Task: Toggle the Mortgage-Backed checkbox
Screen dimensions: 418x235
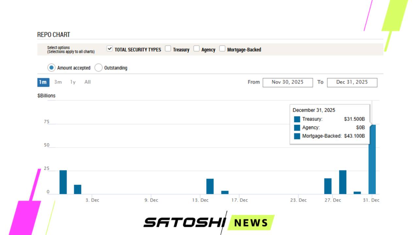Action: point(222,49)
